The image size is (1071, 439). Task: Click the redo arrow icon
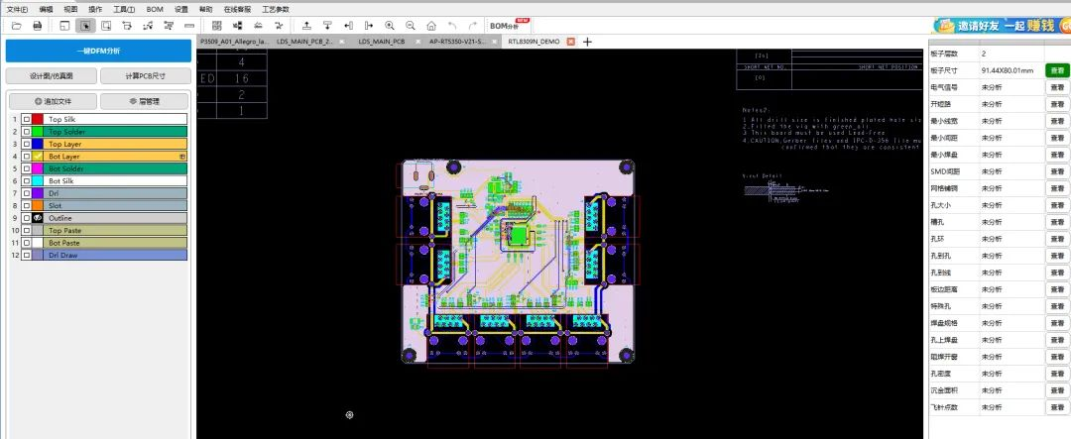(472, 26)
